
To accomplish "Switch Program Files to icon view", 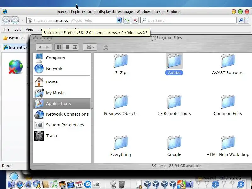I will (59, 47).
